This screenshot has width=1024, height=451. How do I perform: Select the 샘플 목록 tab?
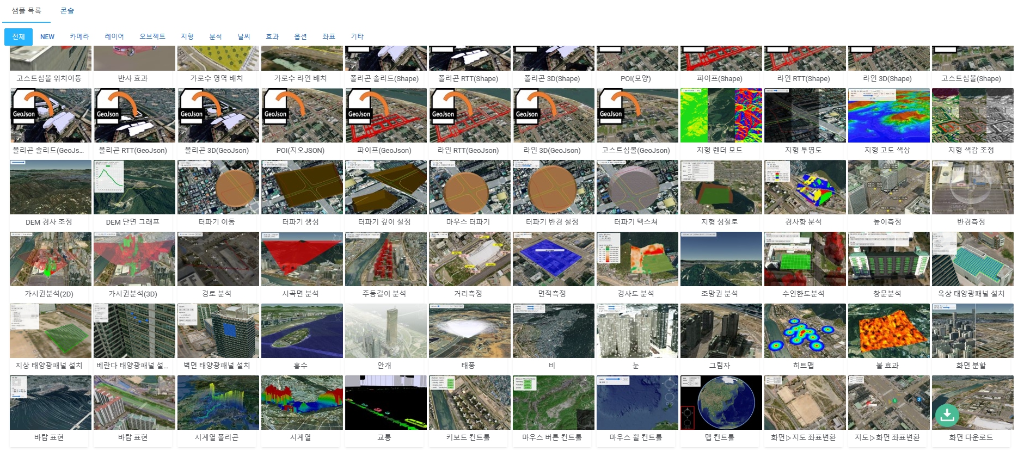(27, 11)
